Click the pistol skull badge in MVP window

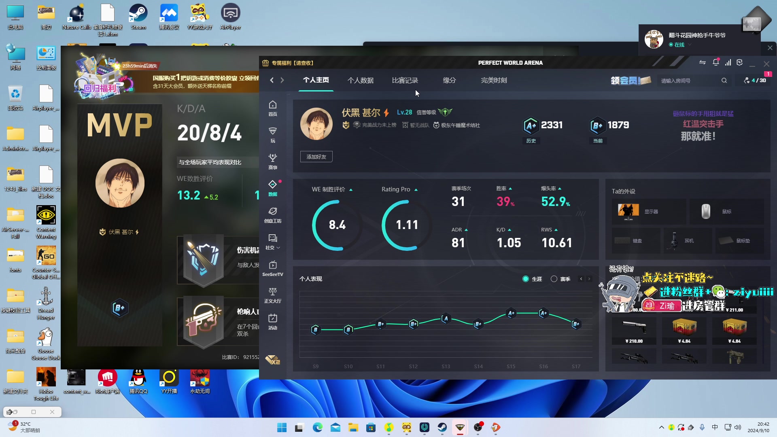(x=204, y=322)
